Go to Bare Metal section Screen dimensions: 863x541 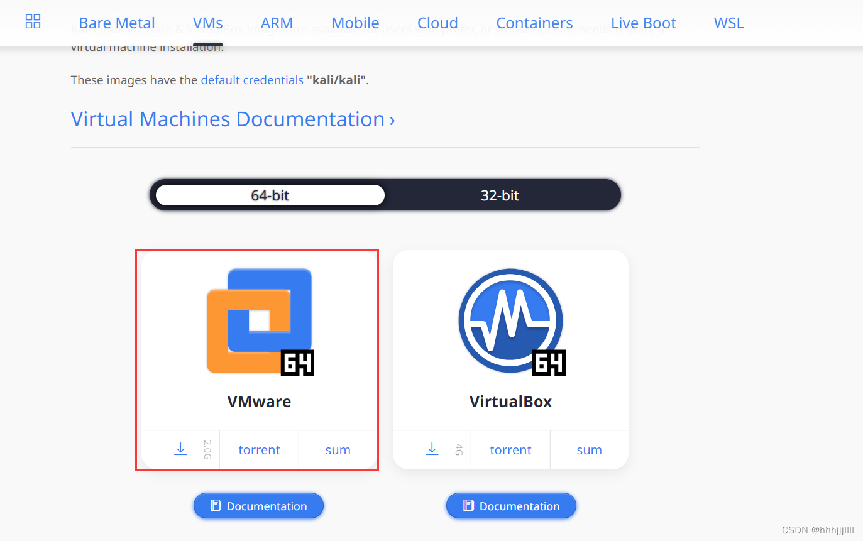click(x=117, y=23)
